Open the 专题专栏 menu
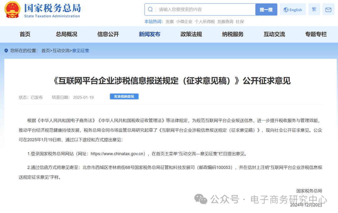The image size is (338, 213). click(x=315, y=34)
